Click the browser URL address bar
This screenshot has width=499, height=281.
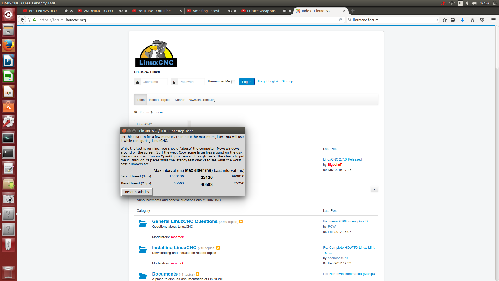(187, 20)
